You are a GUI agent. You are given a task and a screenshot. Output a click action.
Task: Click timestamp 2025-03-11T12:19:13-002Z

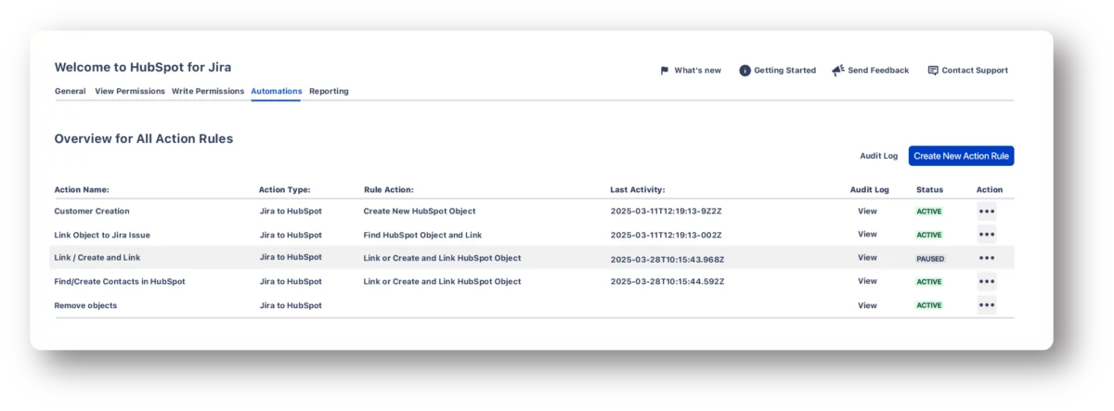[666, 235]
